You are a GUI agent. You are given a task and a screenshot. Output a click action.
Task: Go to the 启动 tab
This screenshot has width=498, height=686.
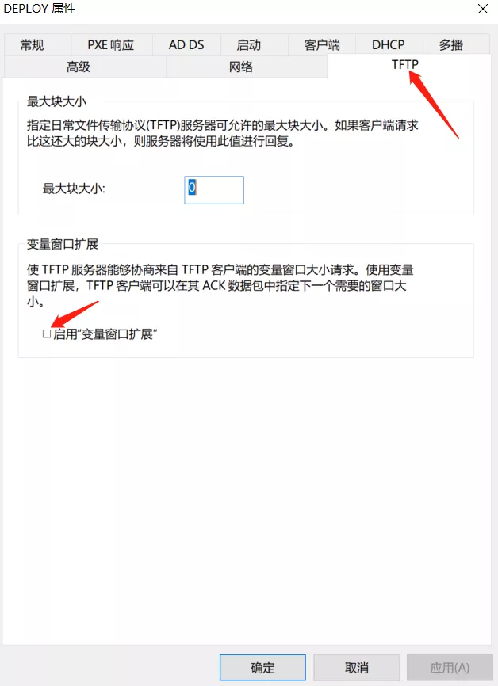point(249,45)
